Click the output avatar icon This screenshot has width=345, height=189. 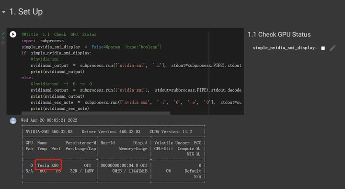coord(13,121)
